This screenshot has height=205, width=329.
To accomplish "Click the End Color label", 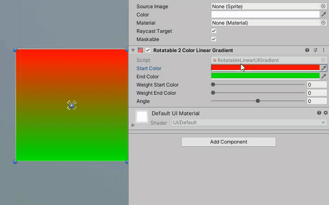I will tap(148, 77).
